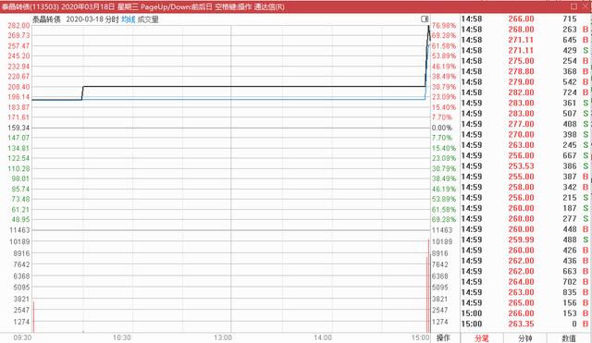
Task: Select tick row 279.00 volume 542
Action: pyautogui.click(x=525, y=82)
